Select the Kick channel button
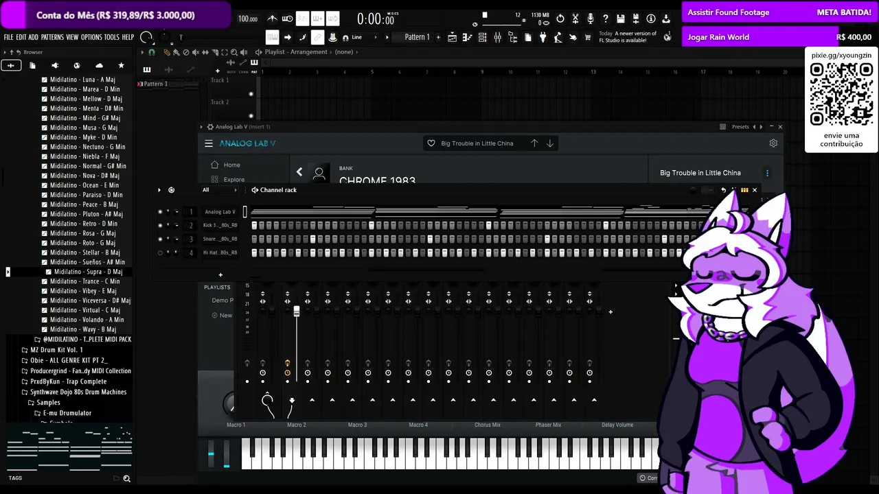This screenshot has height=494, width=879. point(220,226)
